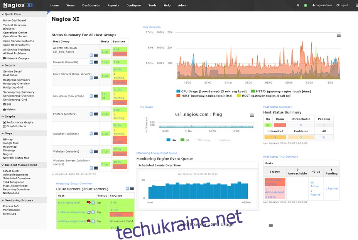Collapse the Quick View sidebar section

23,14
